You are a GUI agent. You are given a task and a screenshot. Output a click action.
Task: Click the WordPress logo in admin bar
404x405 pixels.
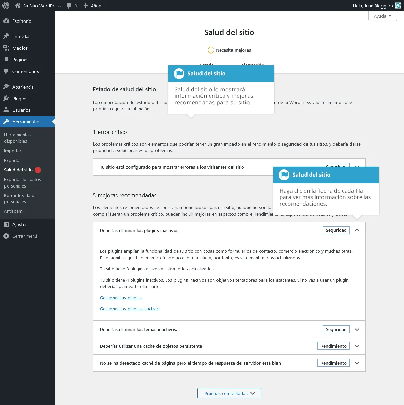[x=6, y=5]
